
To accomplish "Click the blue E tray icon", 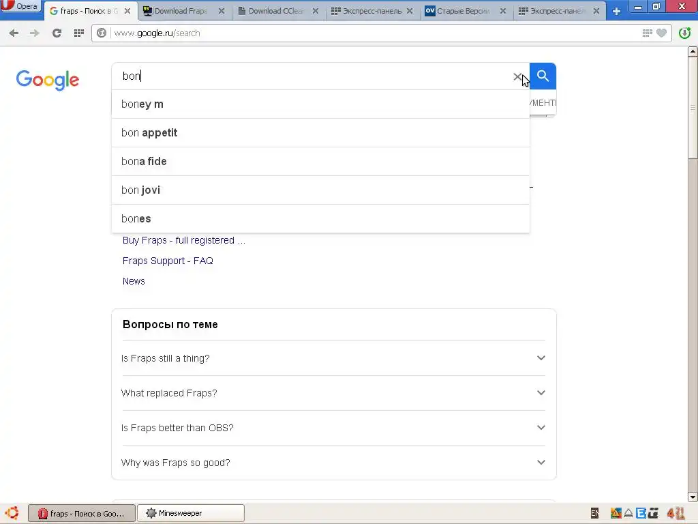I will (x=641, y=513).
